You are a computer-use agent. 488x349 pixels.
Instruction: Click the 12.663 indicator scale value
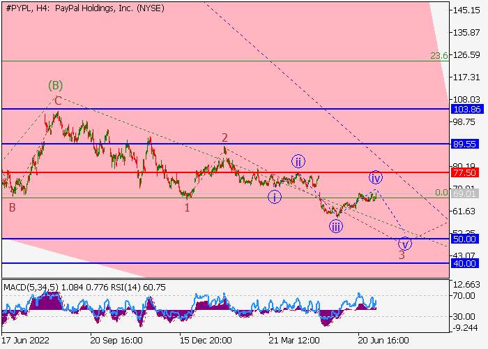(466, 285)
